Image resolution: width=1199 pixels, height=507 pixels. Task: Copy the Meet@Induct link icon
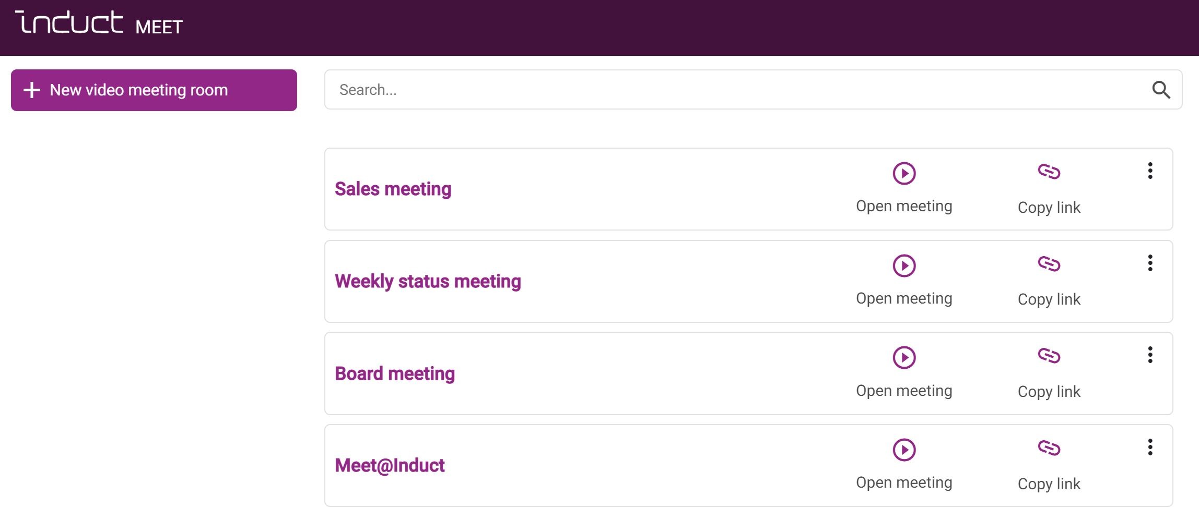pos(1049,448)
